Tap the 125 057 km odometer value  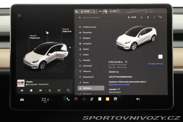pos(114,72)
